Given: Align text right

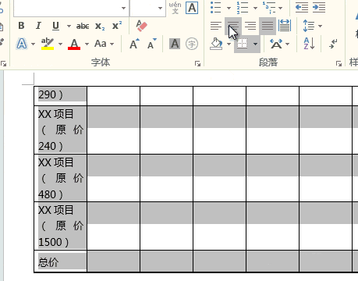Looking at the screenshot, I should click(x=250, y=26).
